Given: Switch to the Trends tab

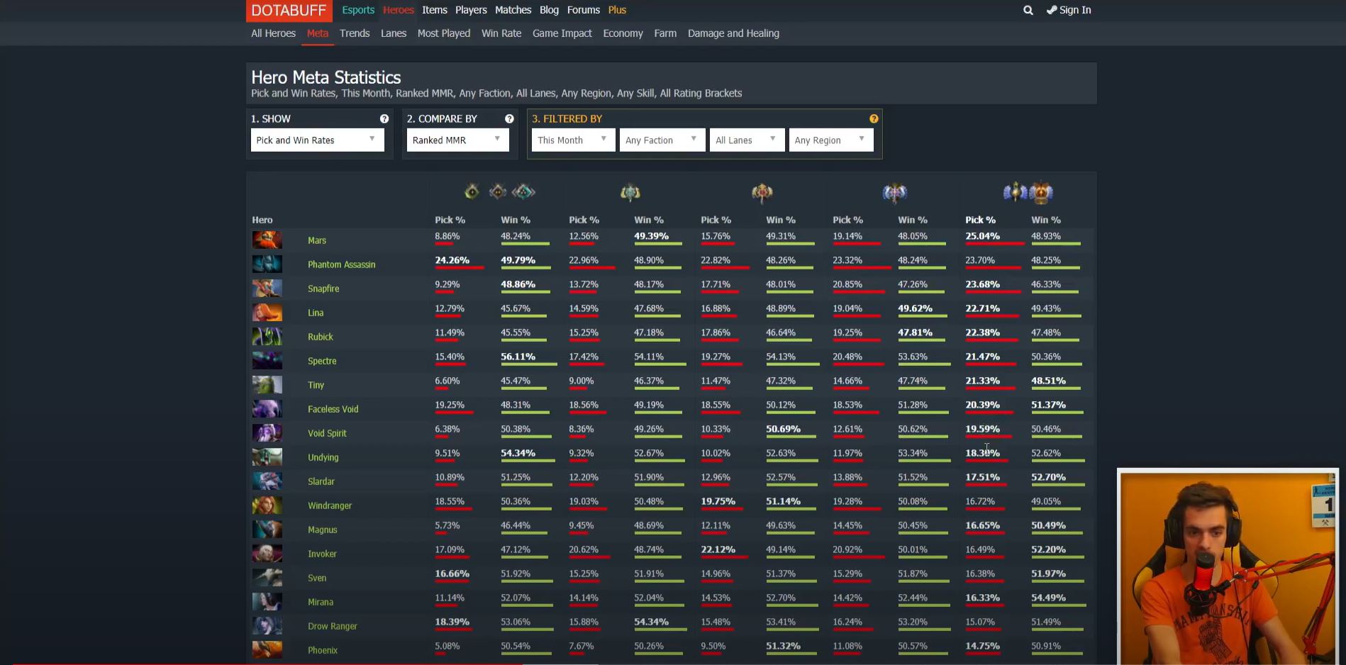Looking at the screenshot, I should pyautogui.click(x=355, y=33).
